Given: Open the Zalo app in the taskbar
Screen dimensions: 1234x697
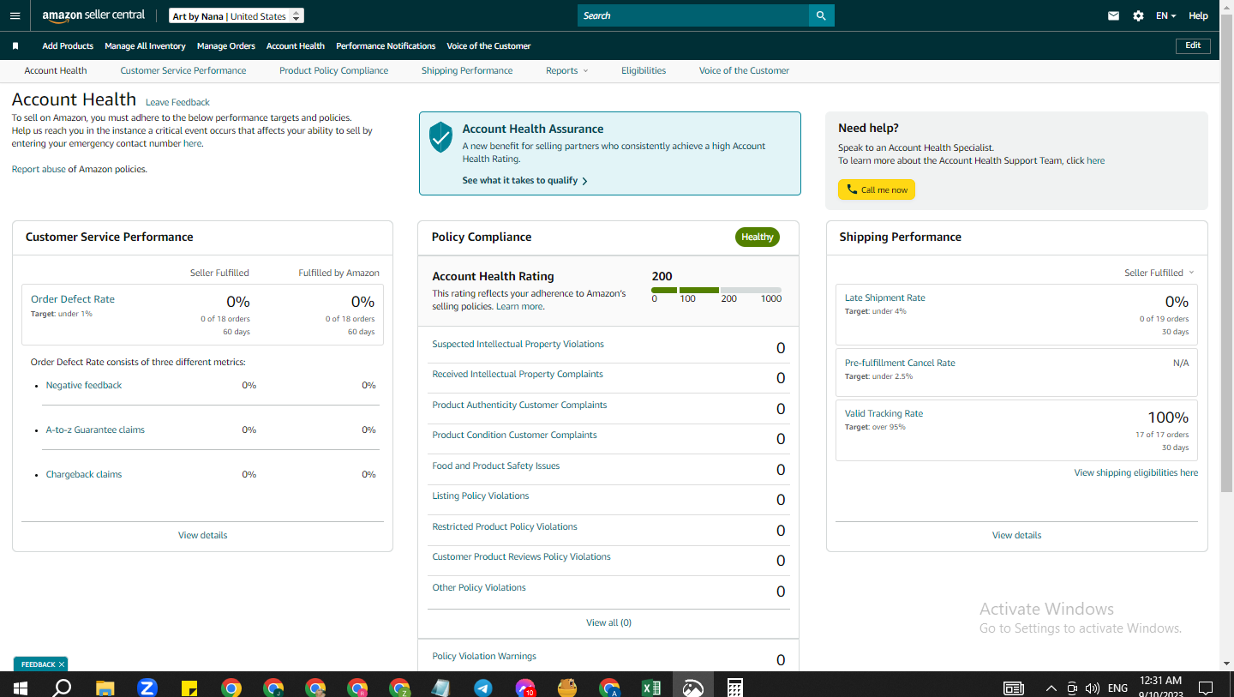Looking at the screenshot, I should point(147,688).
